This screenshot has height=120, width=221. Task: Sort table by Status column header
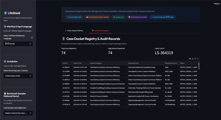coord(189,63)
